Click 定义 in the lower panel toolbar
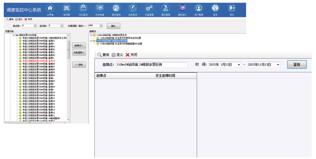 (x=117, y=55)
